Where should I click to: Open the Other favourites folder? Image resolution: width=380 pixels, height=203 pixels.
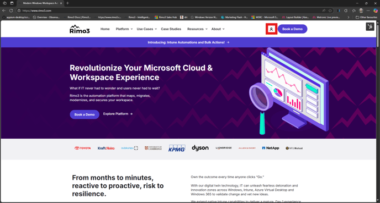tap(366, 18)
